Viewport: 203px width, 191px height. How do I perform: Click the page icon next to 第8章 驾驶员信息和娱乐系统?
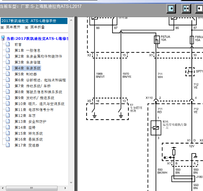point(8,92)
